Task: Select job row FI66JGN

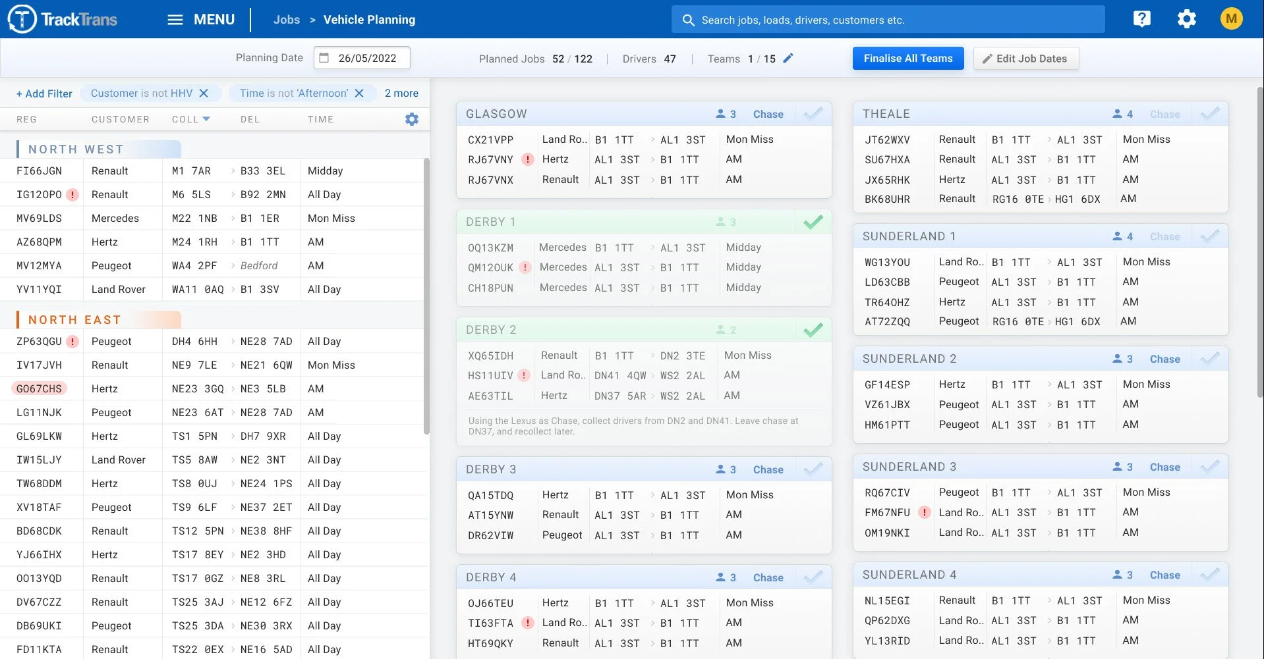Action: 212,171
